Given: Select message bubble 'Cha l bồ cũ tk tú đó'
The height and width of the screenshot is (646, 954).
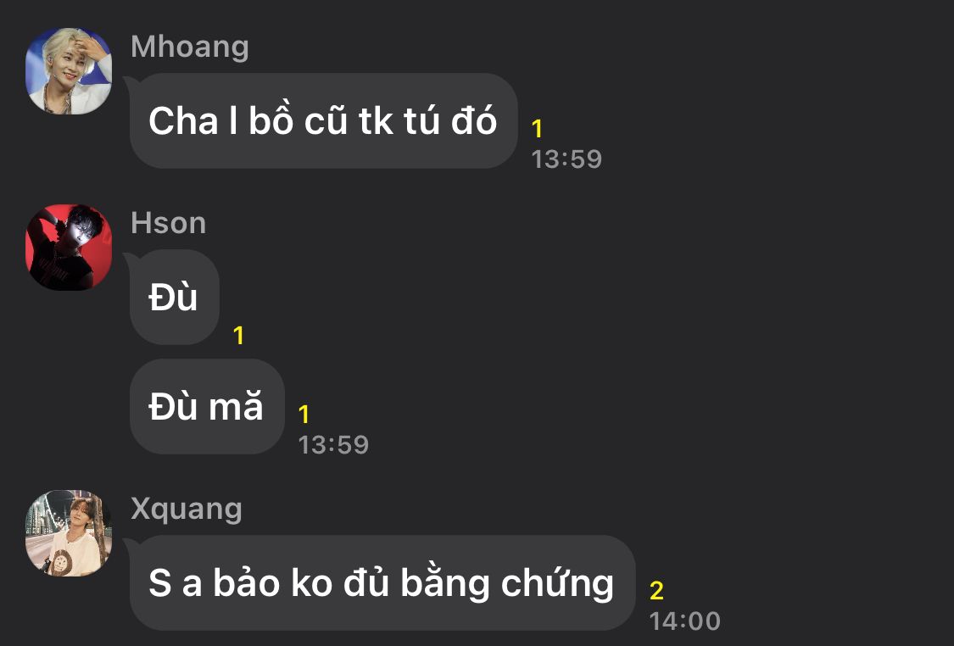Looking at the screenshot, I should click(x=324, y=120).
